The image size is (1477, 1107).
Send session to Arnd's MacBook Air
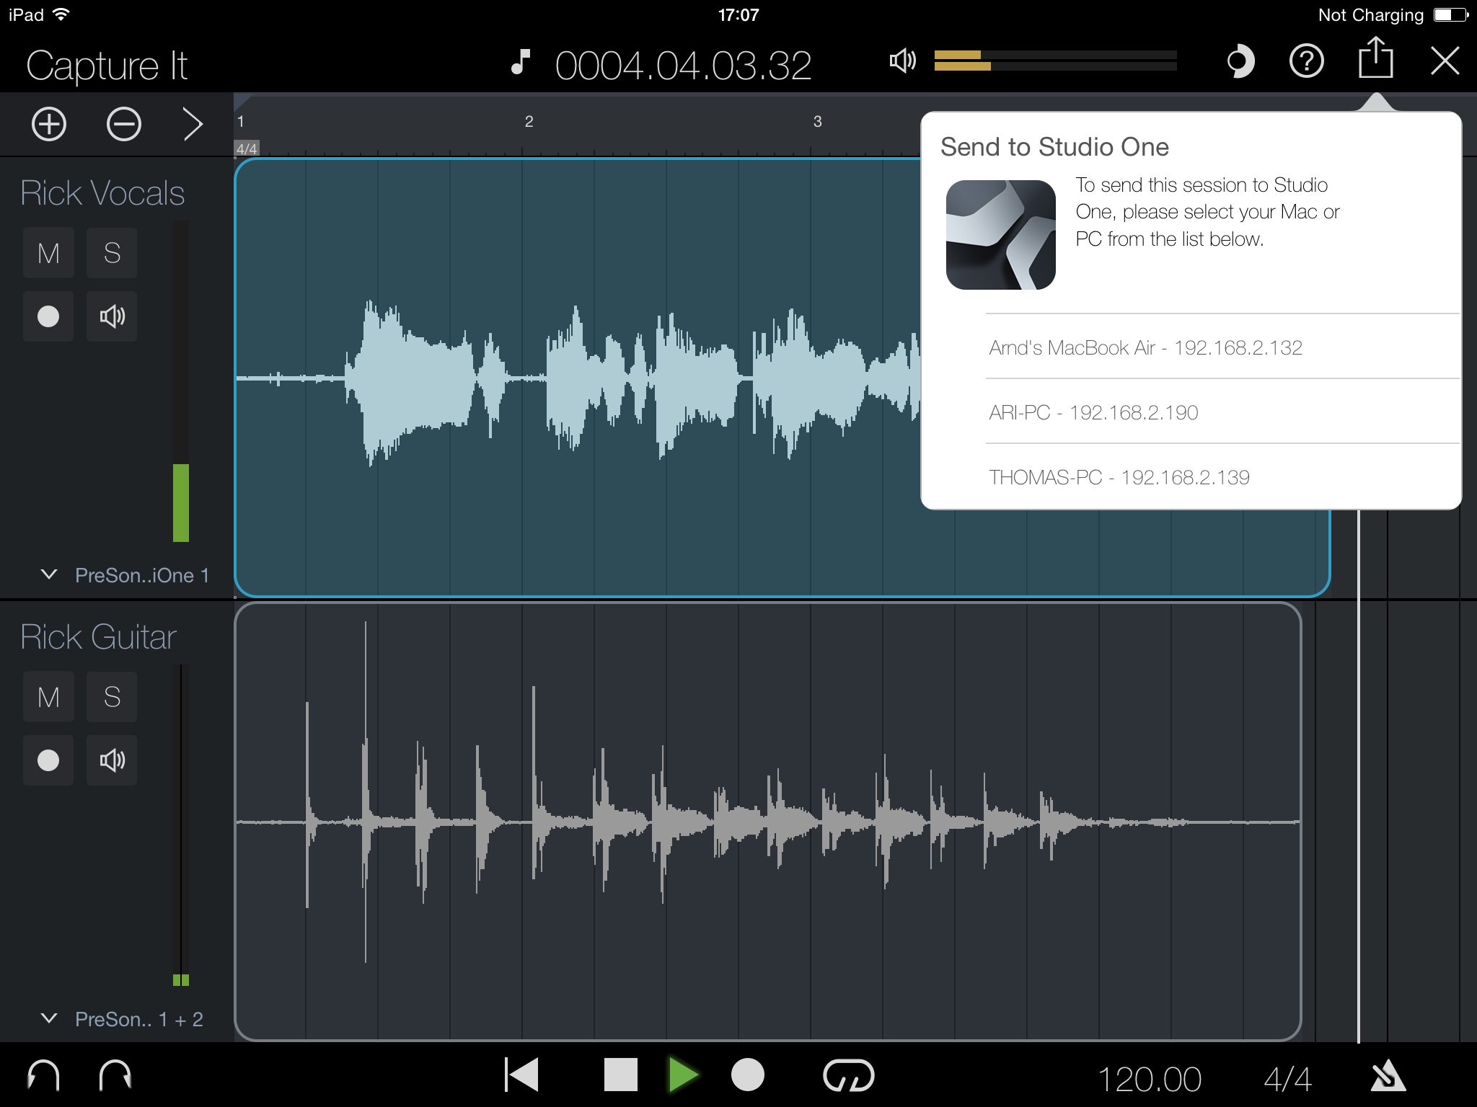click(1222, 347)
